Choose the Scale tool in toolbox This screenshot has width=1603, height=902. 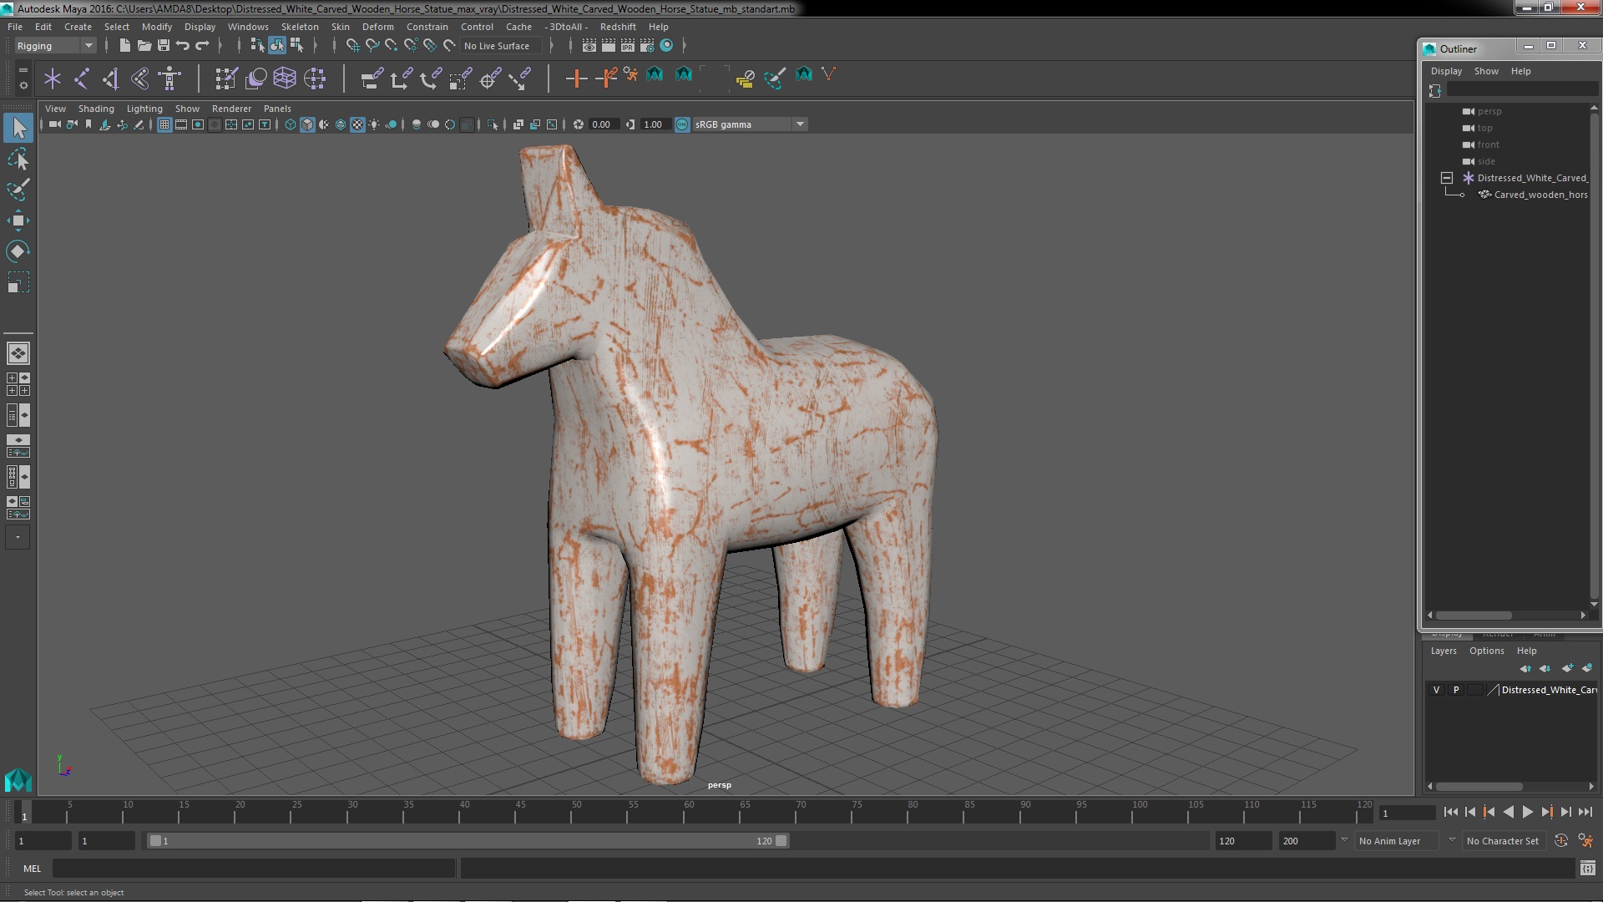pos(18,282)
